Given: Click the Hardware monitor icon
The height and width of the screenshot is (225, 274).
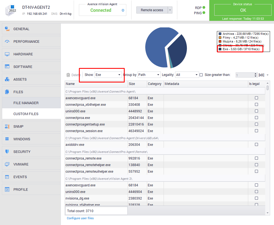Looking at the screenshot, I should [x=7, y=54].
